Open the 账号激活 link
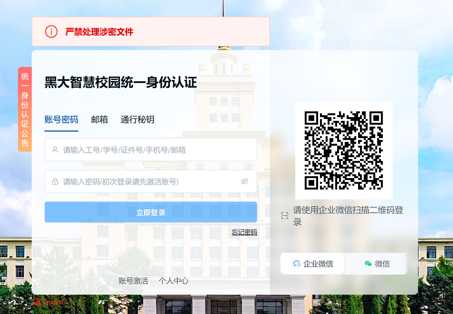Viewport: 453px width, 314px height. coord(133,281)
